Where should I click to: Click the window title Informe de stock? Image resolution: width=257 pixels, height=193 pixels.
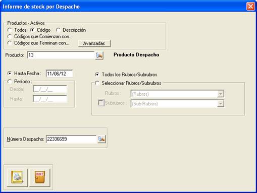point(41,7)
